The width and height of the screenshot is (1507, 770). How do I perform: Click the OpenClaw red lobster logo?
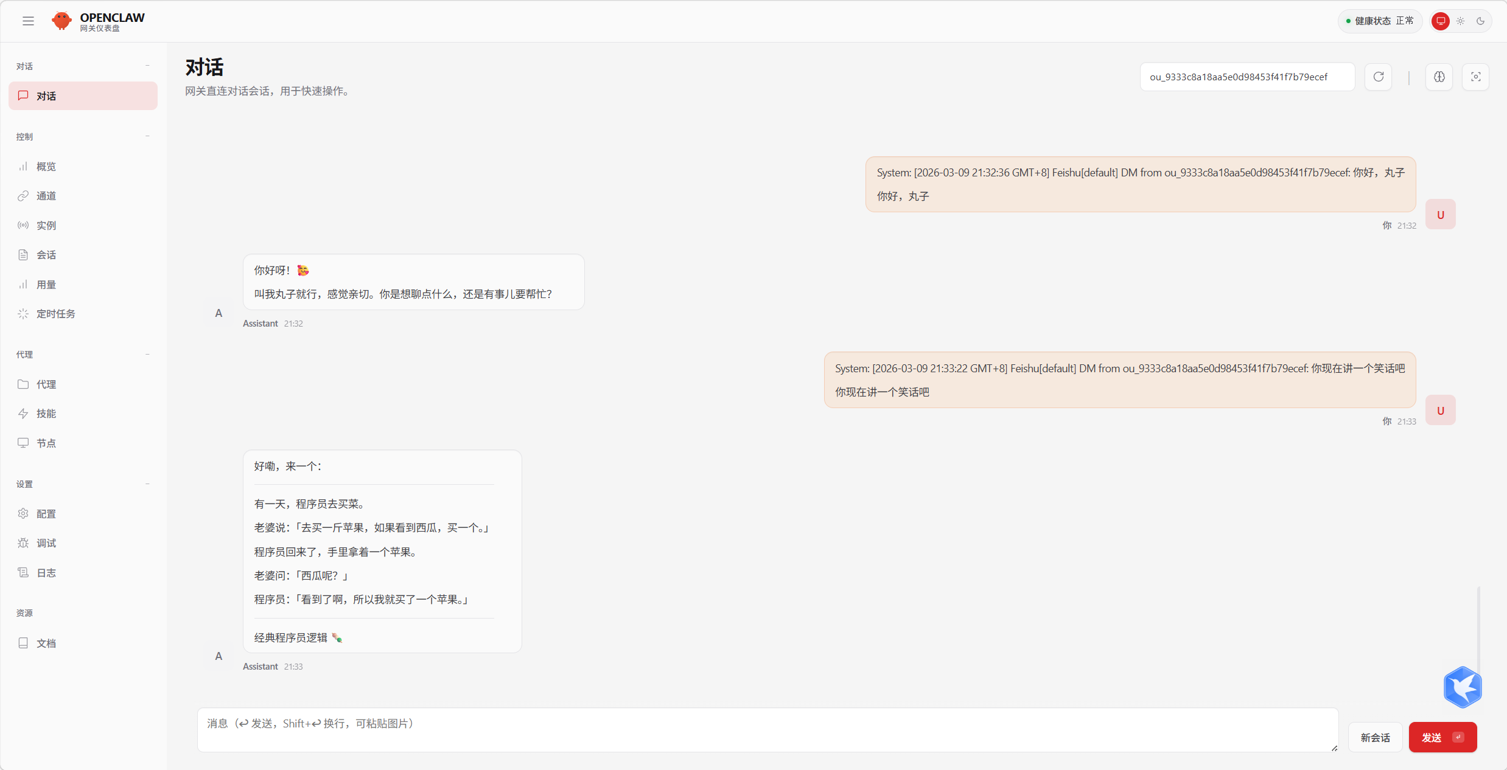click(x=61, y=21)
